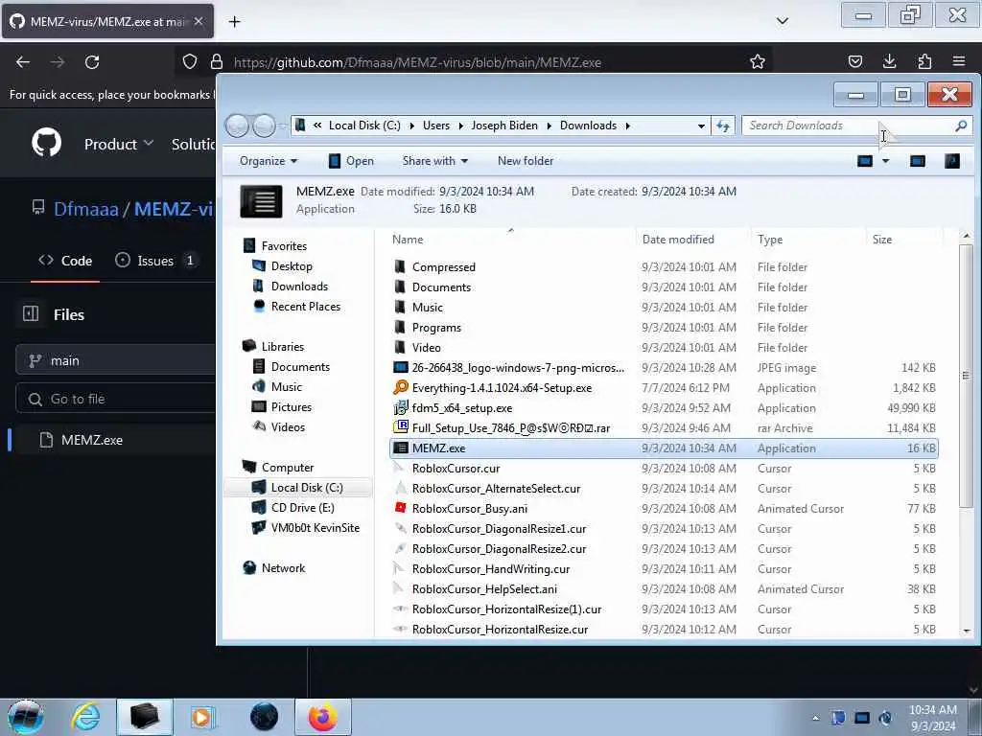The height and width of the screenshot is (736, 982).
Task: Refresh the Downloads folder view
Action: click(723, 126)
